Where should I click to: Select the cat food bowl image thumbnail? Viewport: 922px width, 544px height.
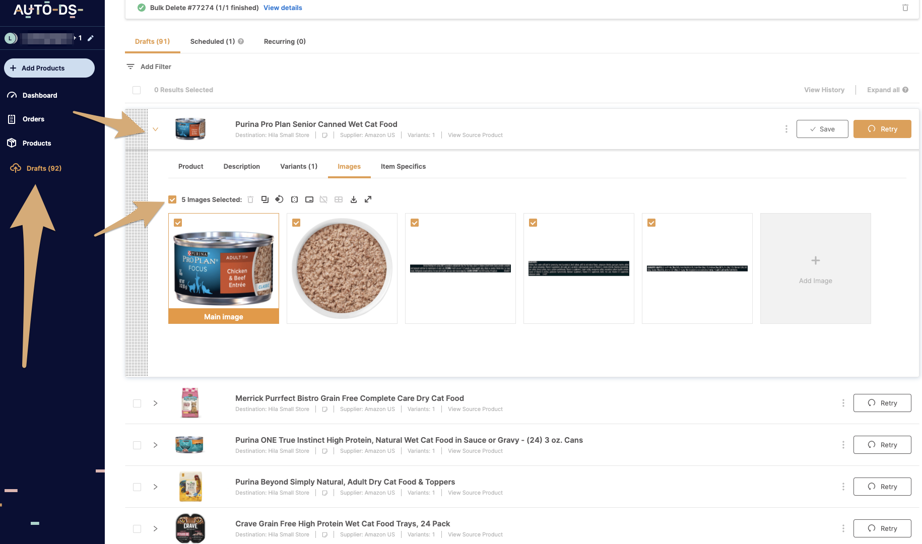(x=342, y=268)
